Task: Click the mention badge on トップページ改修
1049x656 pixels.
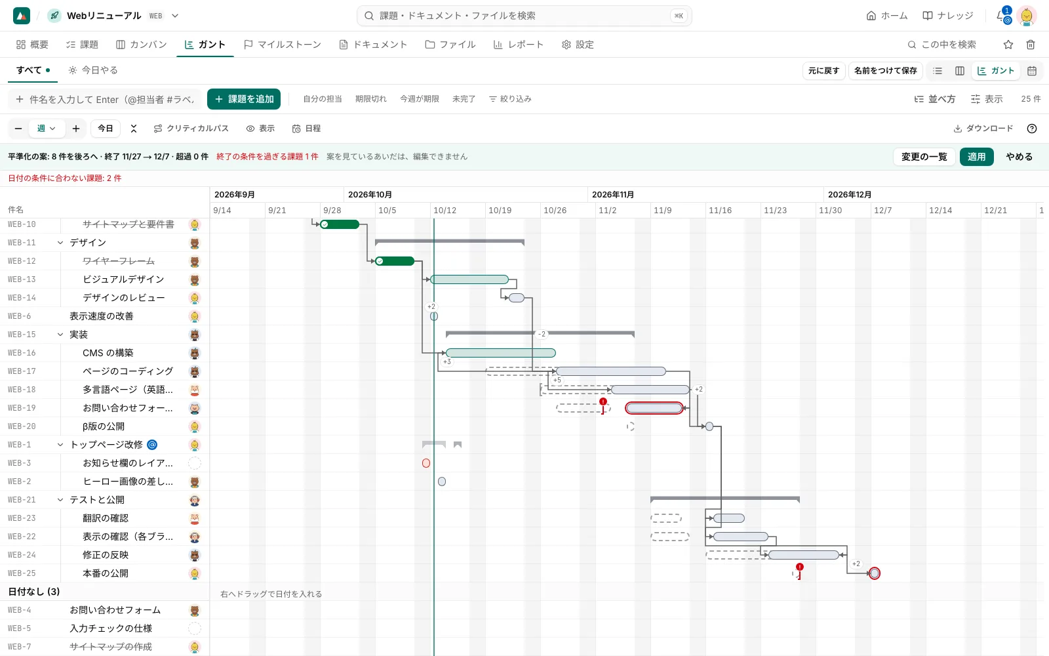Action: pos(152,445)
